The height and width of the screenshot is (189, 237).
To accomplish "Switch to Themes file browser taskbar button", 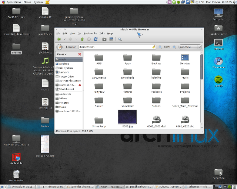I will click(x=198, y=187).
